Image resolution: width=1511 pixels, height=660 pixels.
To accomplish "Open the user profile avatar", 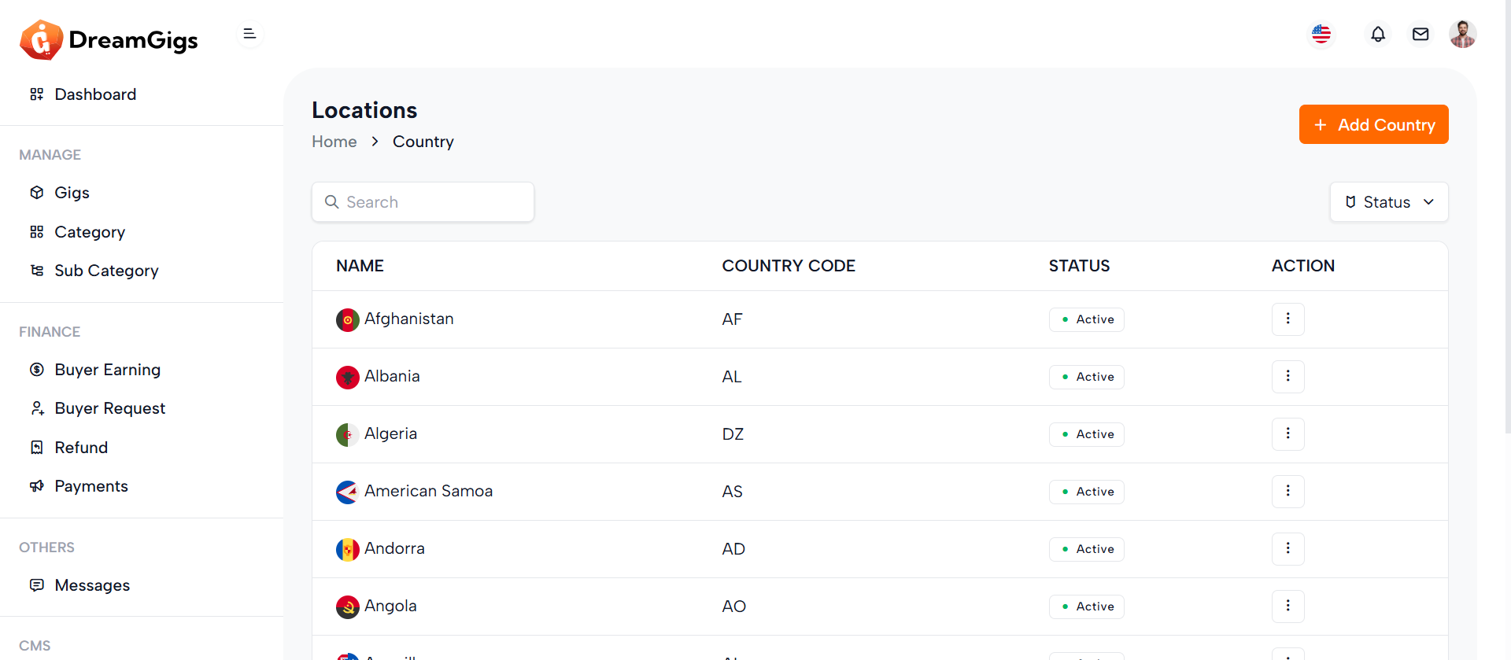I will tap(1462, 35).
